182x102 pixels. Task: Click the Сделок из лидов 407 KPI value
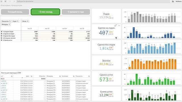click(x=104, y=33)
